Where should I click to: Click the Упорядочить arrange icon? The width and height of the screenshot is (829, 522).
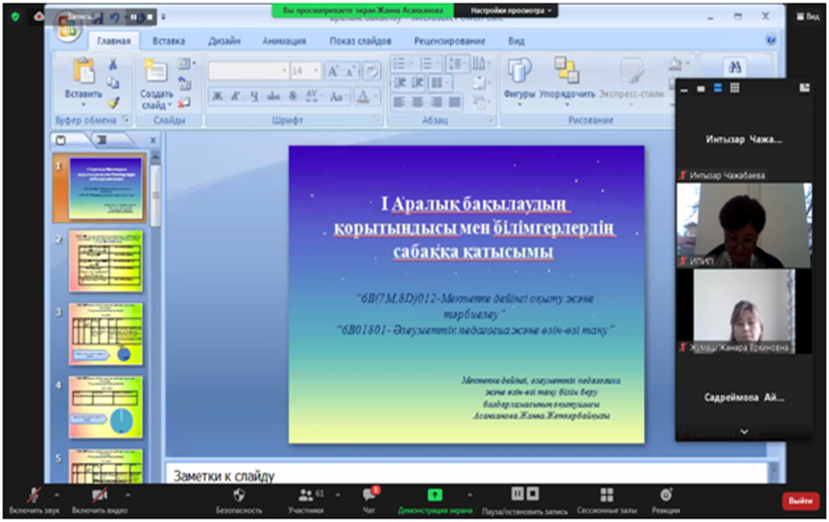coord(566,71)
